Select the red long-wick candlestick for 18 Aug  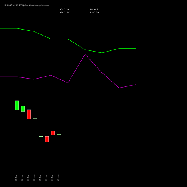pos(47,139)
